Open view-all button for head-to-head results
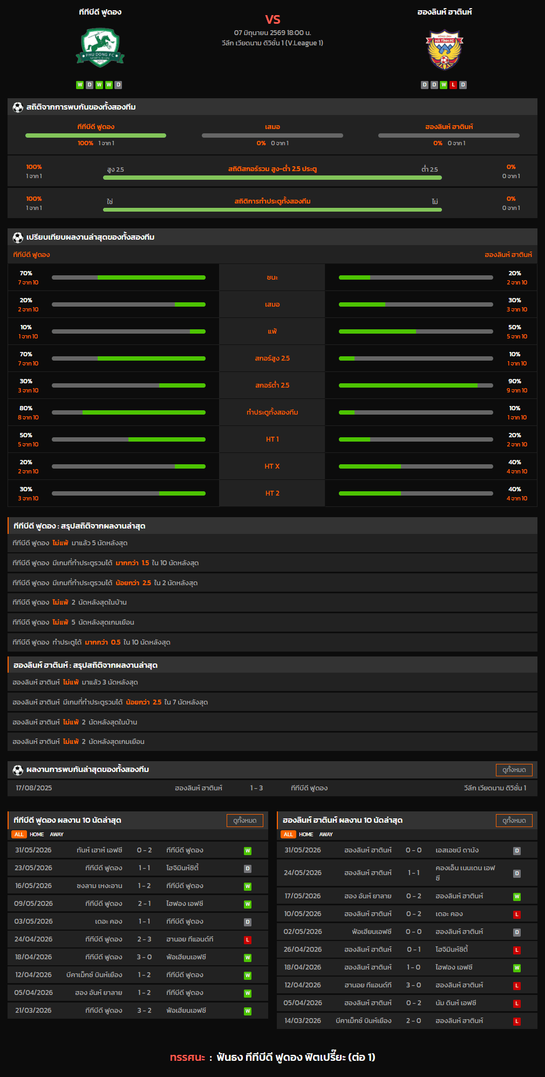 514,770
